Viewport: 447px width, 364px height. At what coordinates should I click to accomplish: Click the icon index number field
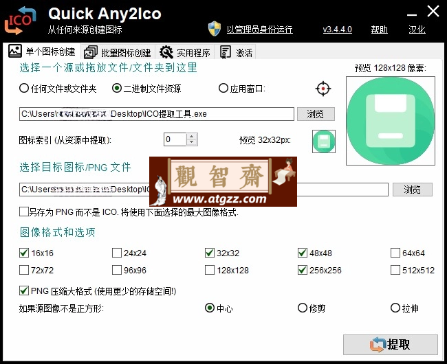pos(175,139)
